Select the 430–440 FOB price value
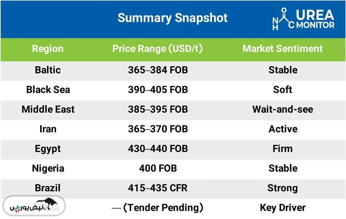The width and height of the screenshot is (346, 219). pyautogui.click(x=158, y=149)
